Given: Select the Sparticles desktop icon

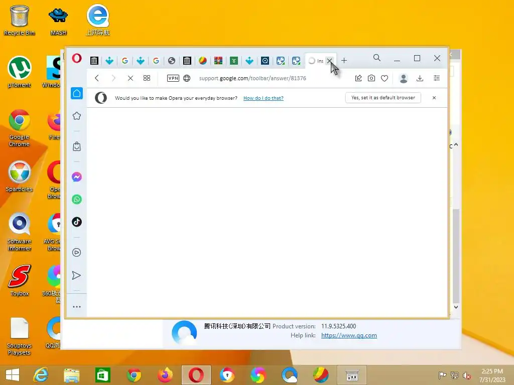Looking at the screenshot, I should point(20,176).
